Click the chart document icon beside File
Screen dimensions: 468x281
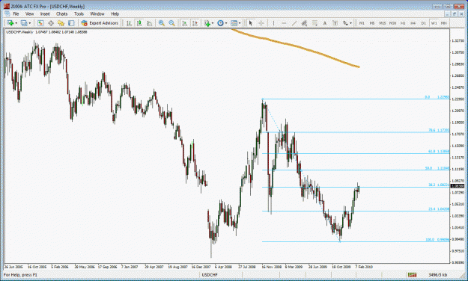click(7, 13)
